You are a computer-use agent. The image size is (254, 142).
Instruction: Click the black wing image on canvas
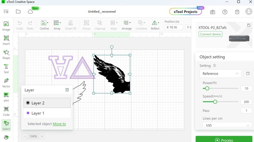[x=112, y=74]
